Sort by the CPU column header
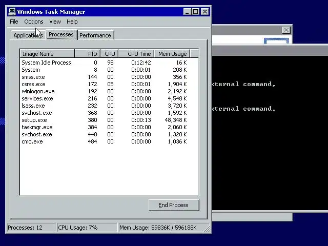Screen dimensions: 328x246 point(109,54)
